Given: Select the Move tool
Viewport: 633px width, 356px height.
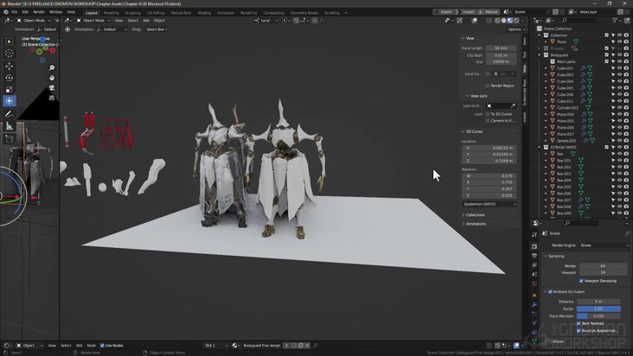Looking at the screenshot, I should pyautogui.click(x=9, y=67).
